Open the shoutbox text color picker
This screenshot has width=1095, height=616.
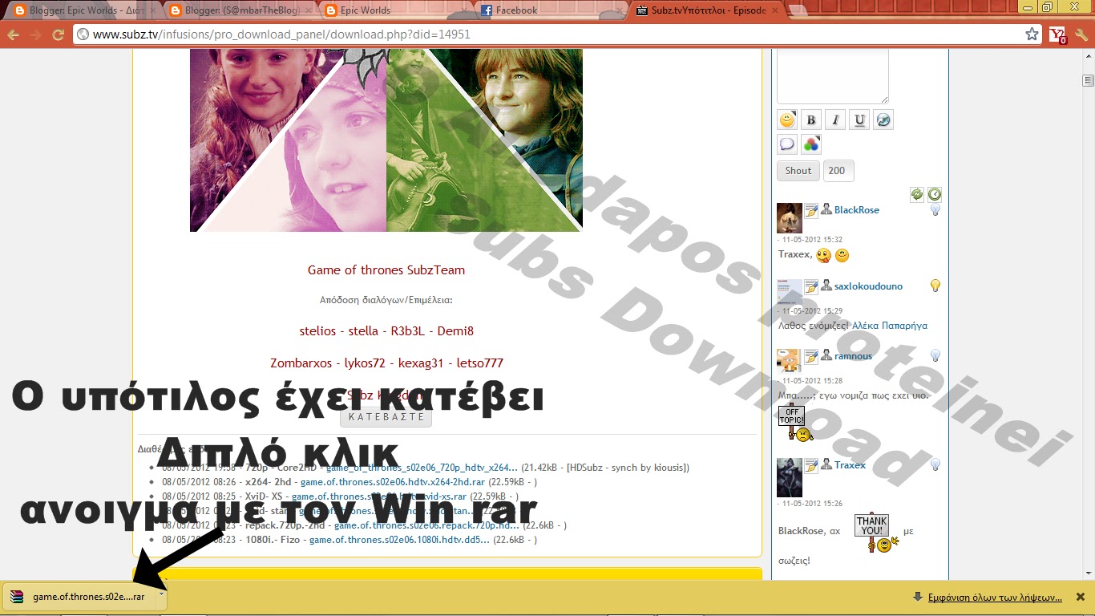[x=811, y=144]
